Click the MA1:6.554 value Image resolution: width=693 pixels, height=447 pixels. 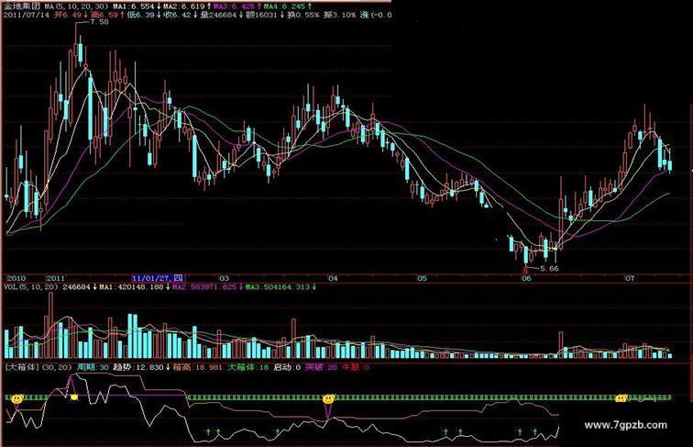134,6
